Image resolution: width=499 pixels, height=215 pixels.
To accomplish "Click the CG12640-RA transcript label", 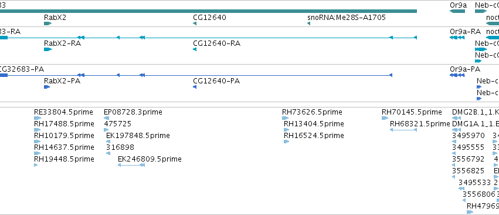I will tap(217, 43).
